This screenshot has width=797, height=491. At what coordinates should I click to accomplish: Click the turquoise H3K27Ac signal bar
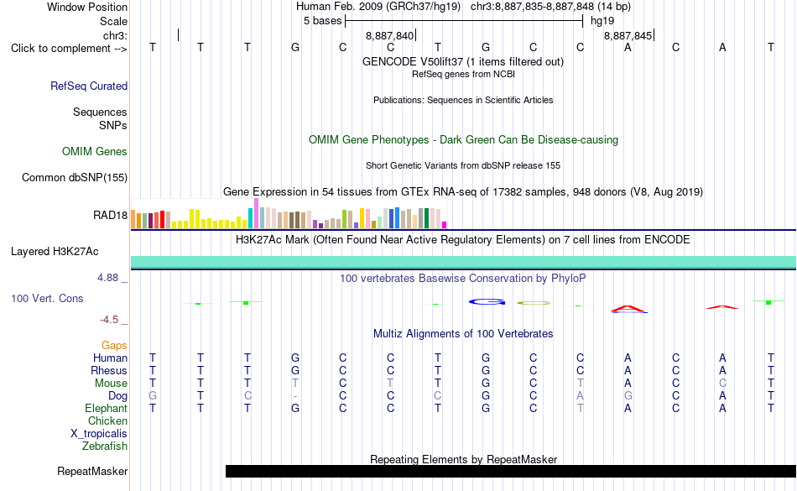464,262
